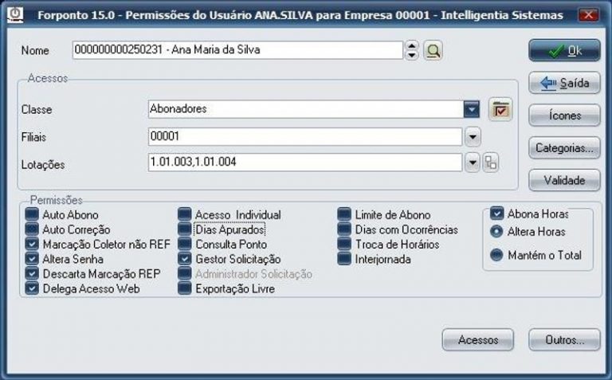
Task: Click the magnifier search icon beside Nome
Action: point(433,51)
